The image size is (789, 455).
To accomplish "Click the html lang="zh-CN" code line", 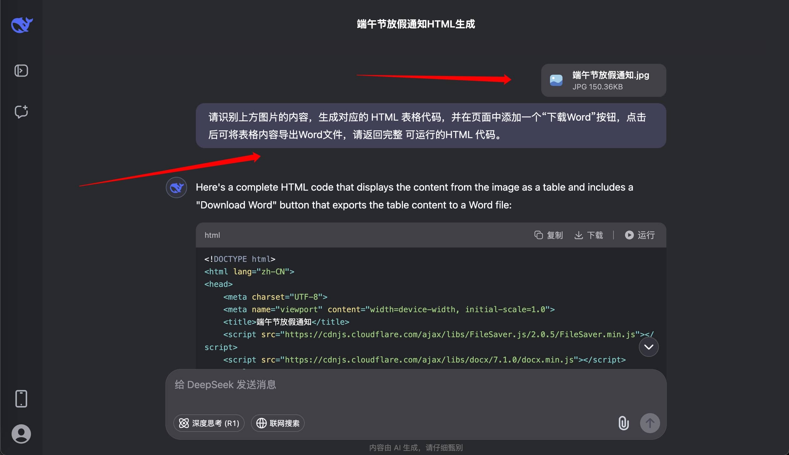I will tap(249, 272).
